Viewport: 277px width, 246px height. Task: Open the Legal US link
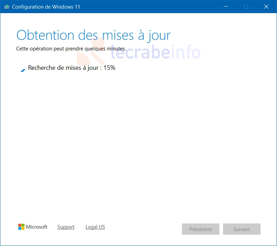pos(95,227)
